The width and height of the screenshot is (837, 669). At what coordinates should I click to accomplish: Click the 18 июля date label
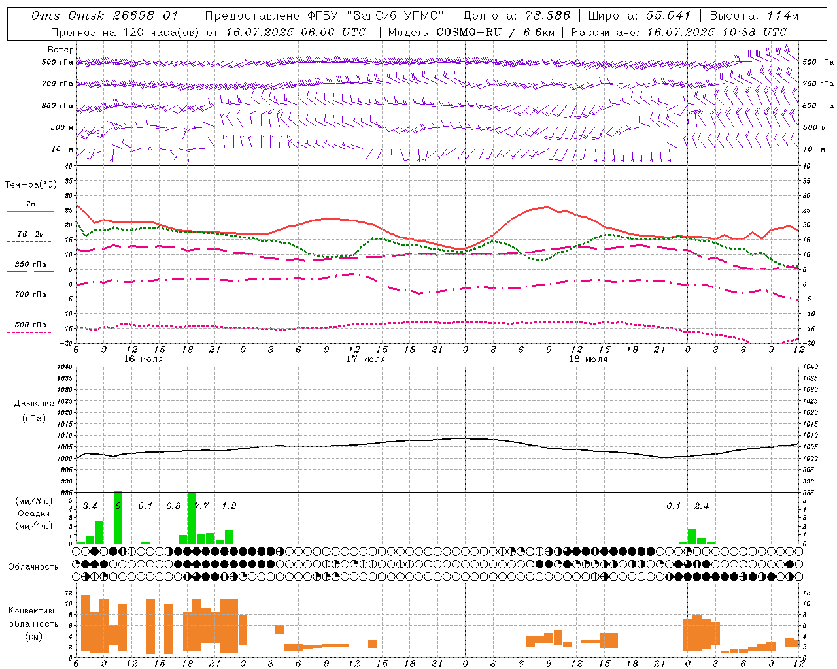click(588, 359)
